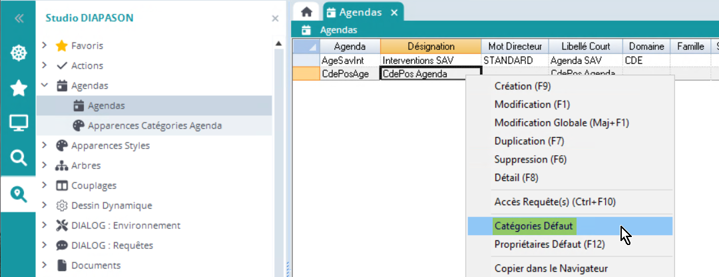This screenshot has width=719, height=277.
Task: Expand the Favoris tree node
Action: [x=45, y=46]
